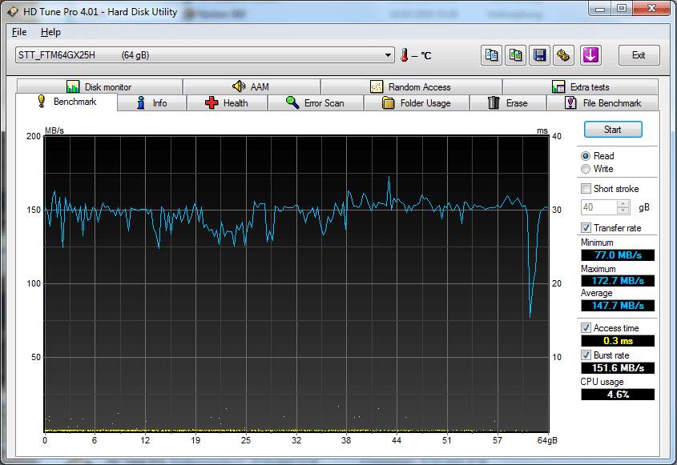Click the HD Tune Pro title bar icon

(x=13, y=12)
